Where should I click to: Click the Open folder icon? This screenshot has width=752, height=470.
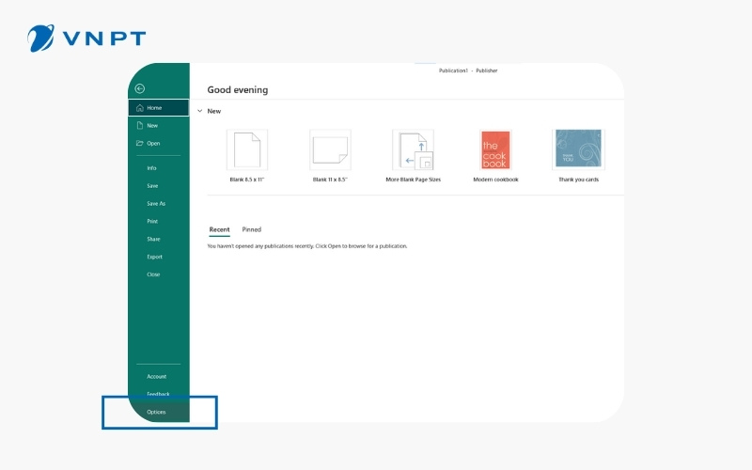click(x=140, y=143)
